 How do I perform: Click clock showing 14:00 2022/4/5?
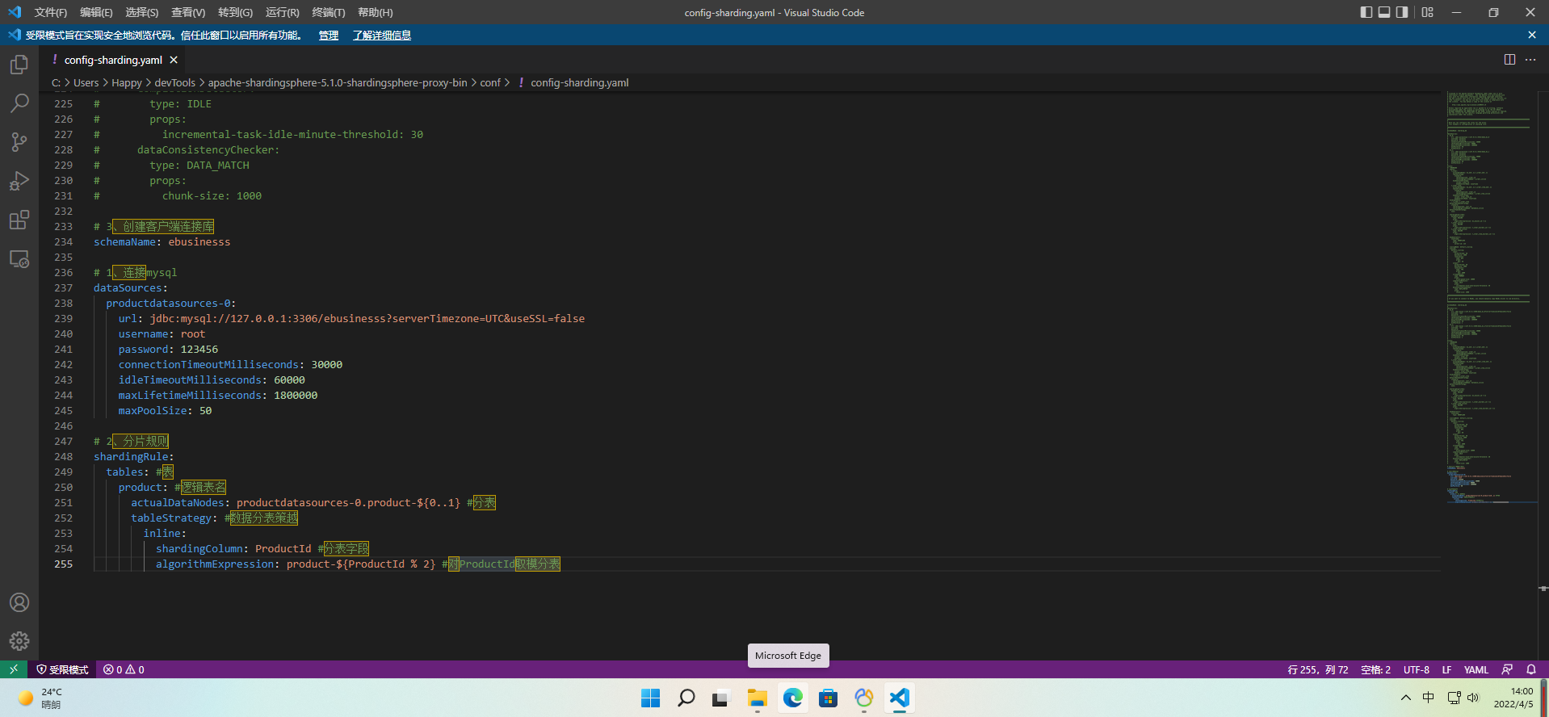(x=1513, y=698)
